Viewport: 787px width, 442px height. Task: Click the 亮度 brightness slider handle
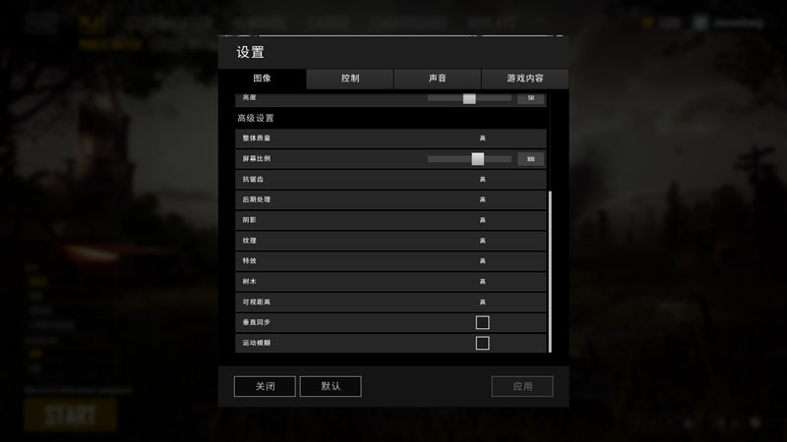click(x=469, y=99)
